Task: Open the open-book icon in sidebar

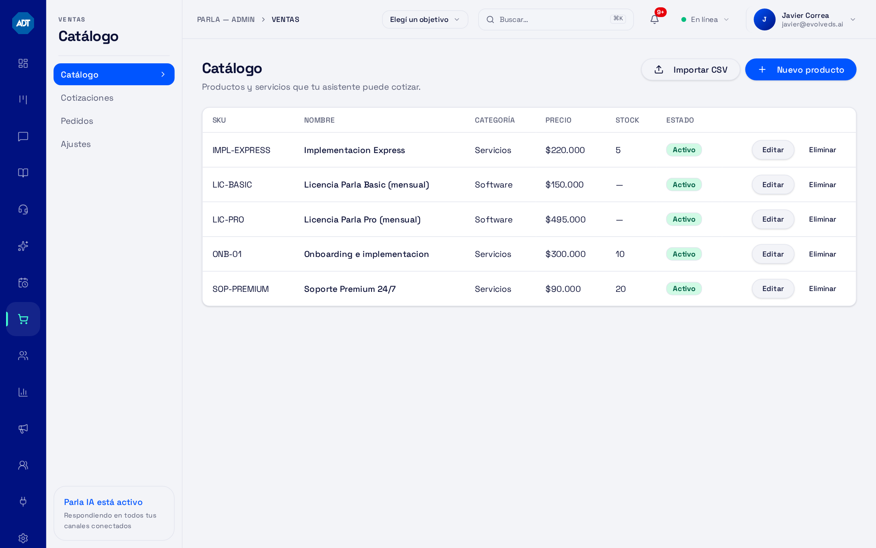Action: (23, 173)
